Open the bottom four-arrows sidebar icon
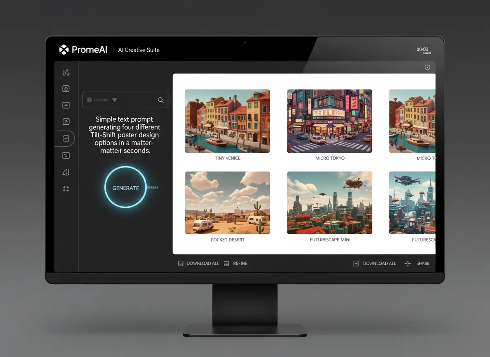The height and width of the screenshot is (357, 490). (x=66, y=189)
